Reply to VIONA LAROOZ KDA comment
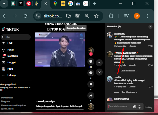158x115 pixels. pyautogui.click(x=132, y=65)
